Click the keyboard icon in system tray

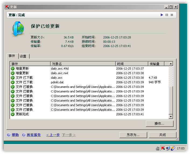[x=158, y=148]
